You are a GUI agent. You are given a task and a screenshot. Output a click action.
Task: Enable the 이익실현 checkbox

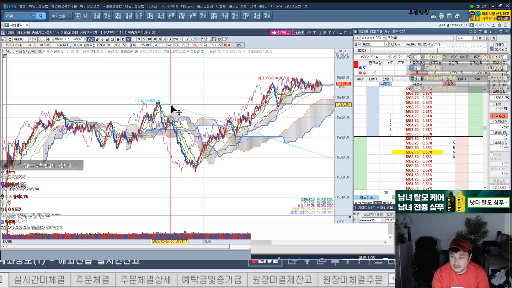492,122
